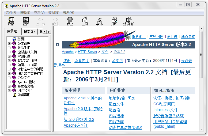
Task: Click the left-arrow icon on the page banner
Action: tap(58, 45)
